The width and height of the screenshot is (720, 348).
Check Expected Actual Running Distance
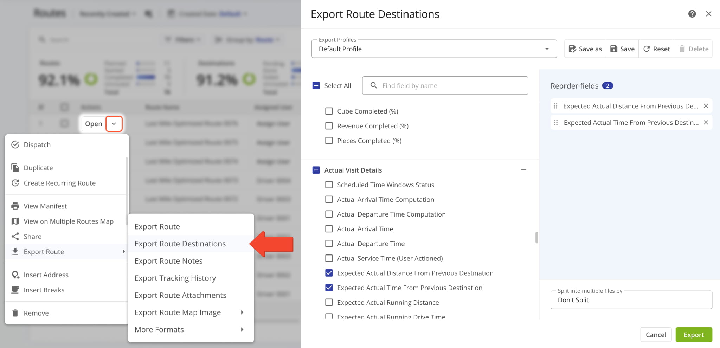coord(329,302)
